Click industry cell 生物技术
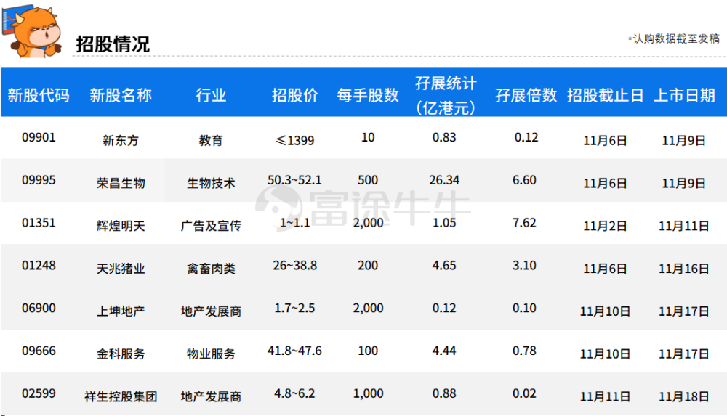 (x=211, y=183)
